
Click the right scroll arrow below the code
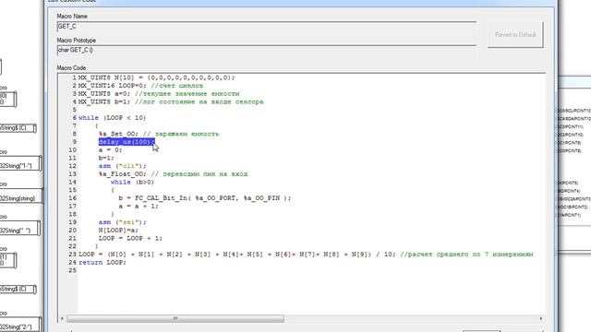pos(541,319)
